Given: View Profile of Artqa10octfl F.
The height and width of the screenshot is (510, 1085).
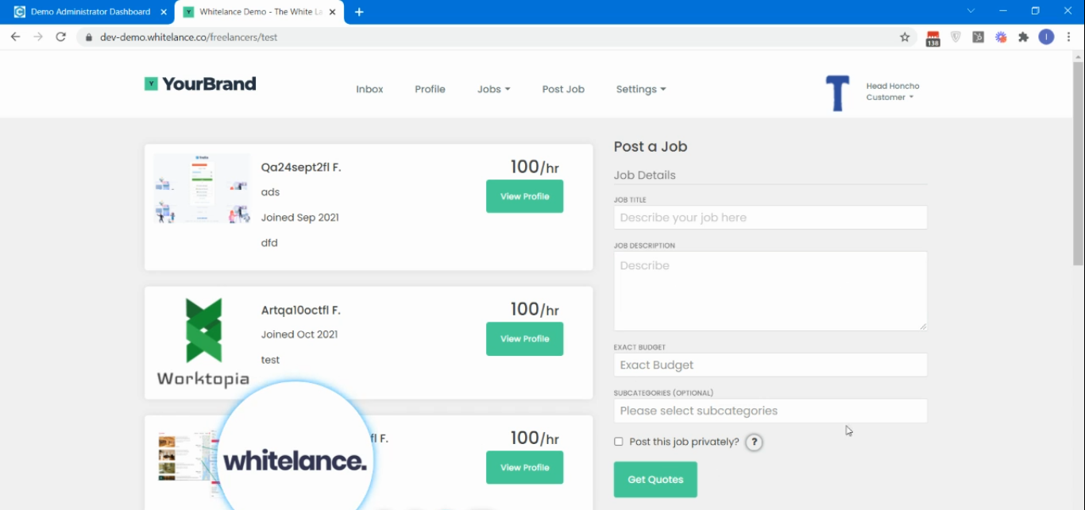Looking at the screenshot, I should click(524, 338).
